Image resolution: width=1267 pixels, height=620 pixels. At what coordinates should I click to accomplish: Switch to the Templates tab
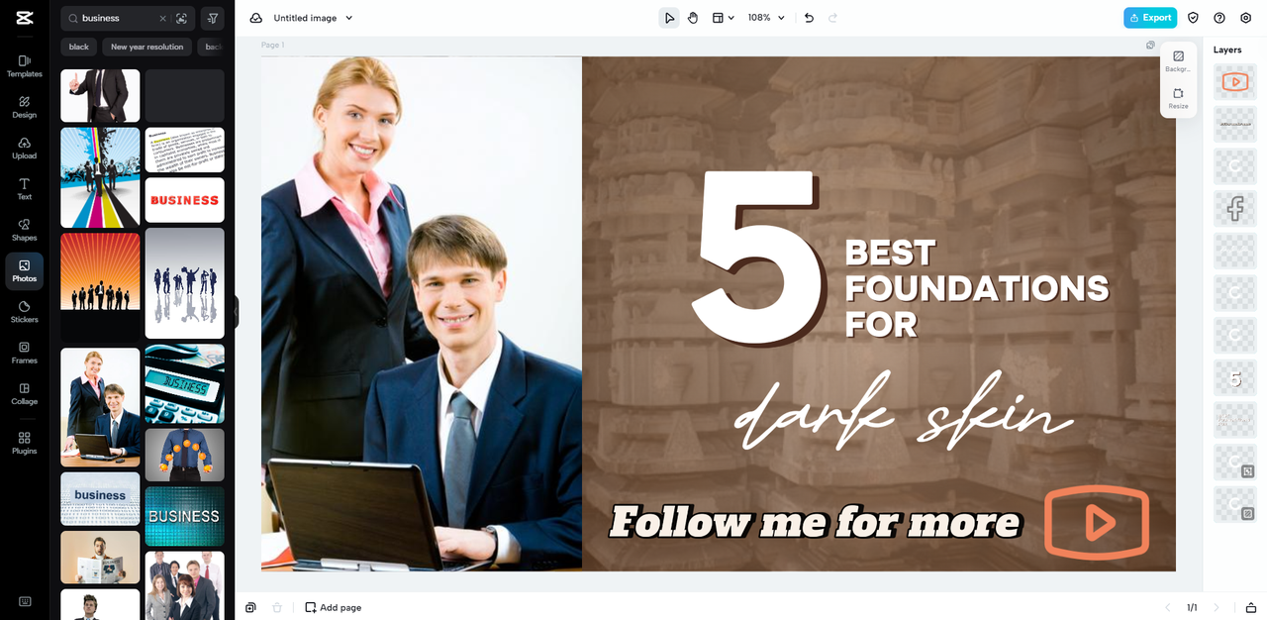coord(24,66)
